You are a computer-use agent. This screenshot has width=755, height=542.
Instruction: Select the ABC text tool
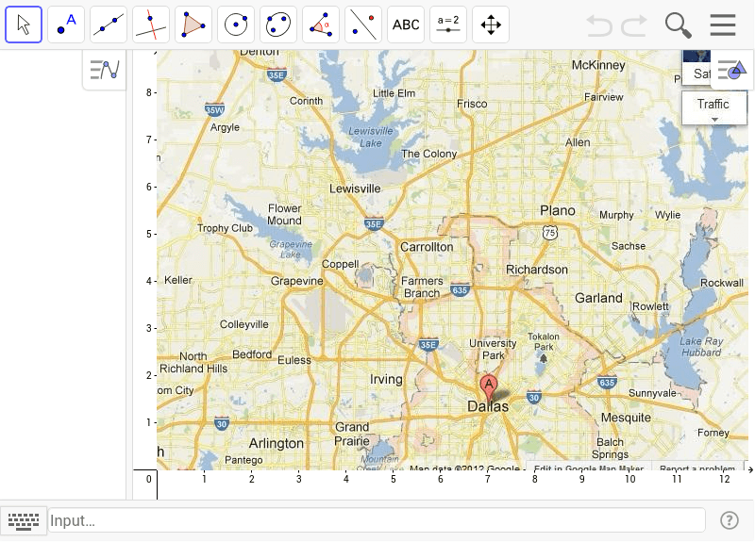pyautogui.click(x=406, y=25)
